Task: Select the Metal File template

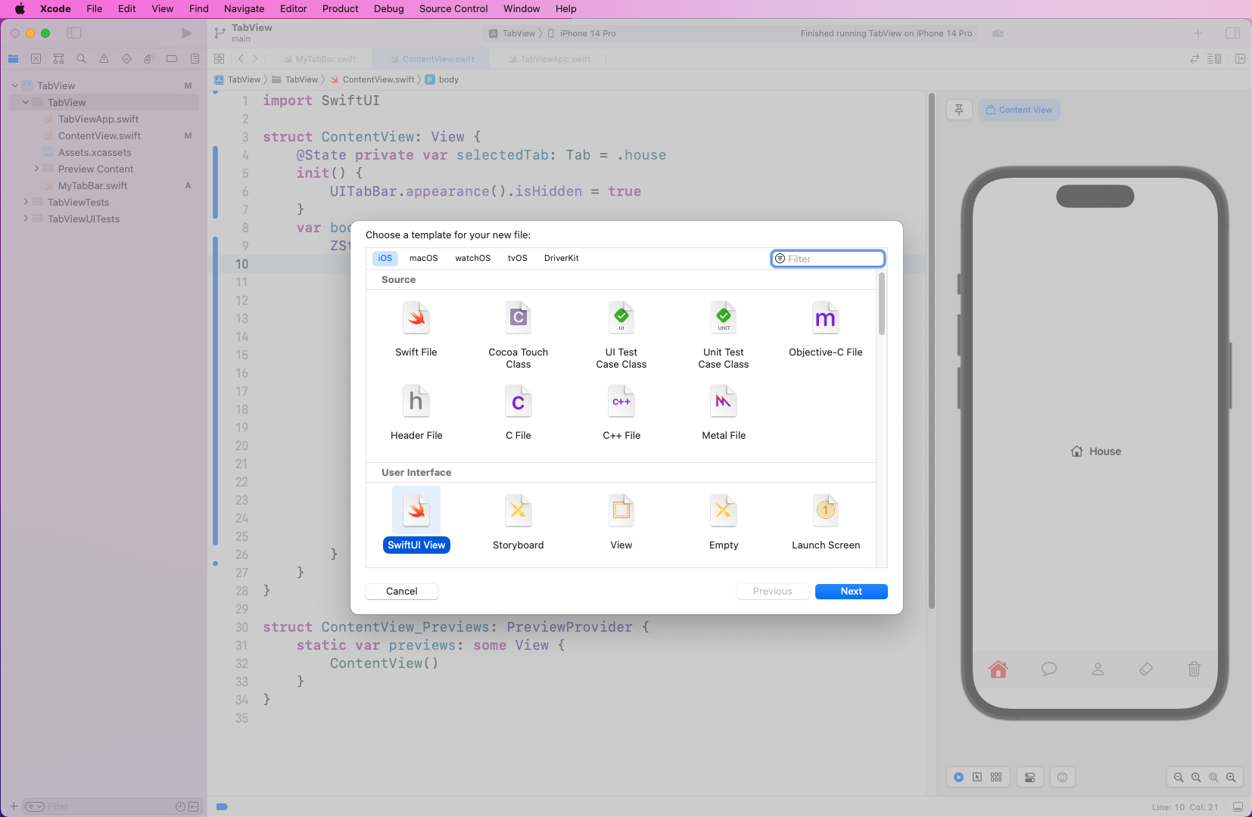Action: click(724, 413)
